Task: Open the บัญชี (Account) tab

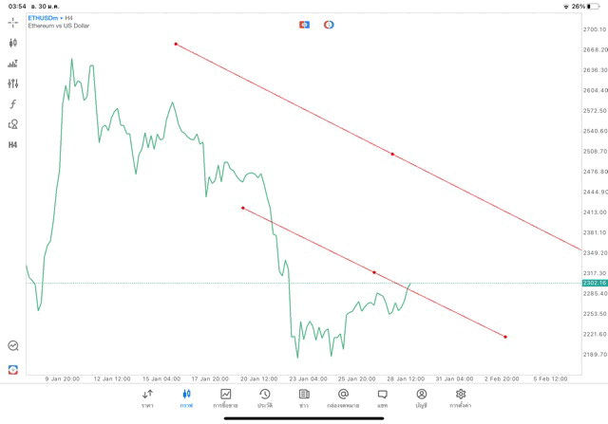Action: [421, 397]
